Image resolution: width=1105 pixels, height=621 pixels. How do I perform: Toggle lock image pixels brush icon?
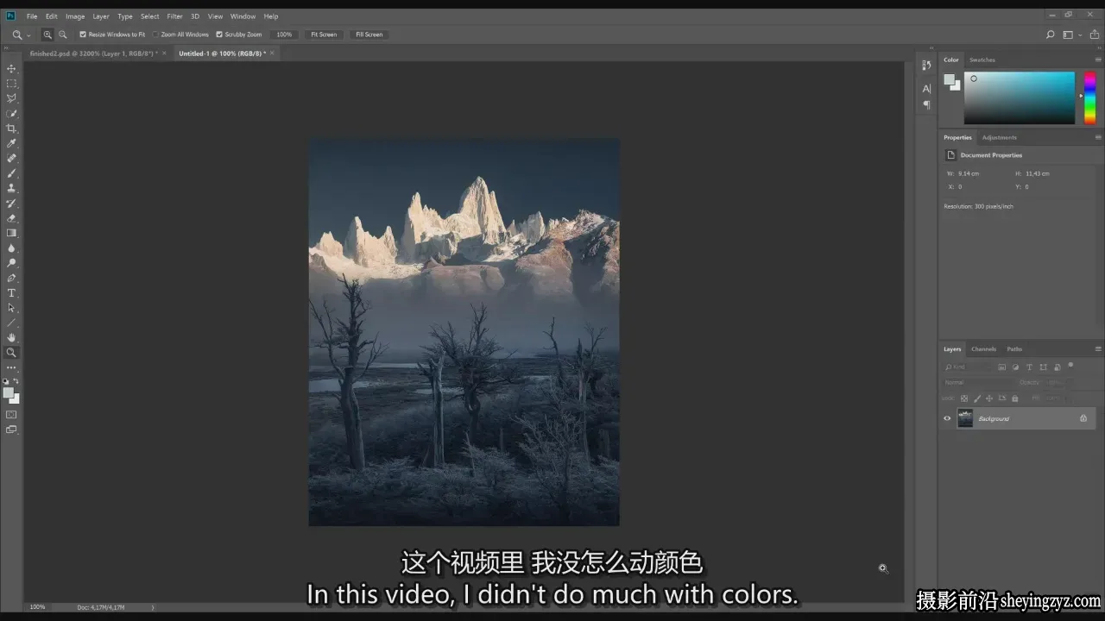[x=977, y=398]
